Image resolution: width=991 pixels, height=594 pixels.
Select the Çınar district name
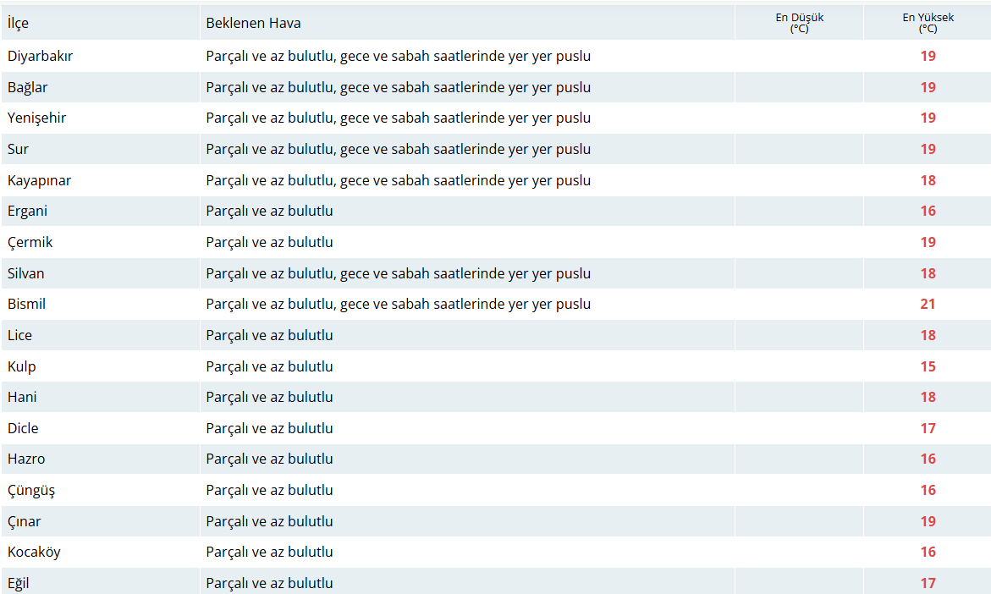24,522
